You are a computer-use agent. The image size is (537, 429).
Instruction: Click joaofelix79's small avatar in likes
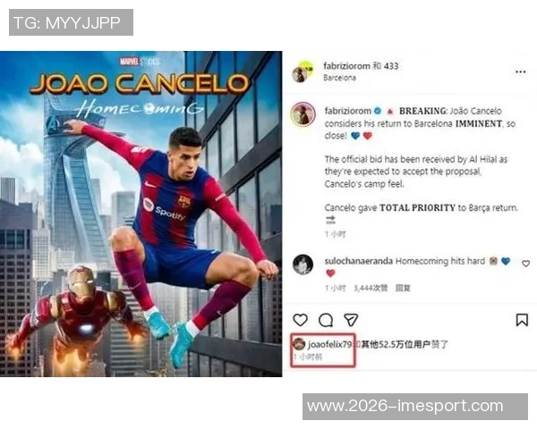coord(299,344)
